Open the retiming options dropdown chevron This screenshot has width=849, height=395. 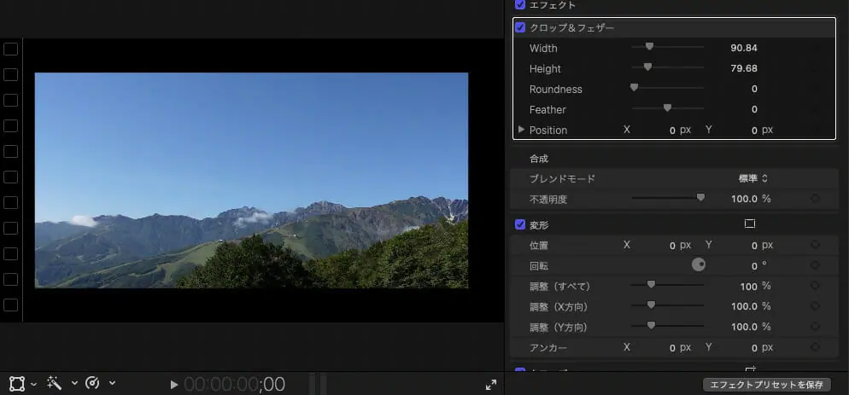pos(112,384)
